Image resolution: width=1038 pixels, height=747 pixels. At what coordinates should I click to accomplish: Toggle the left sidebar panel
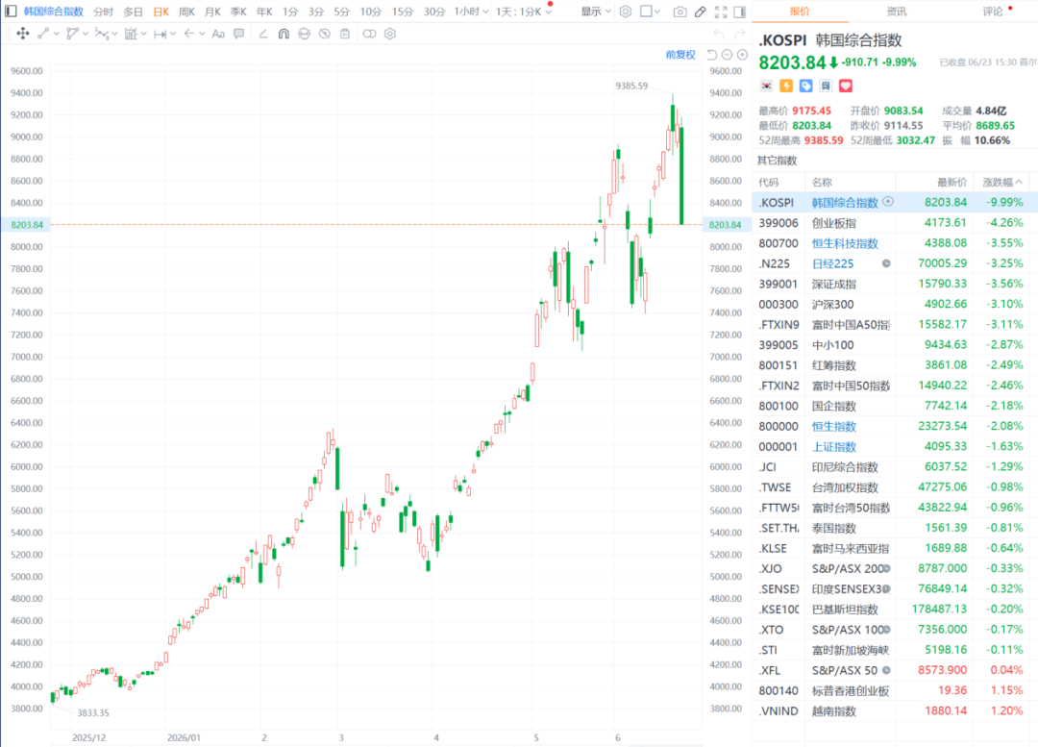(x=11, y=12)
